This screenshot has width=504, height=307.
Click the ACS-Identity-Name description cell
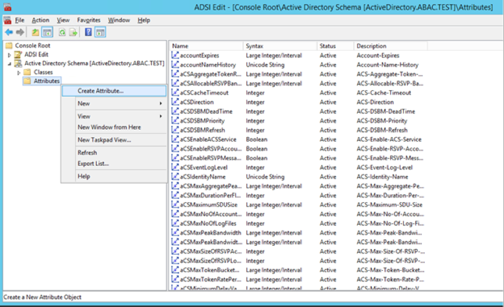pyautogui.click(x=383, y=177)
